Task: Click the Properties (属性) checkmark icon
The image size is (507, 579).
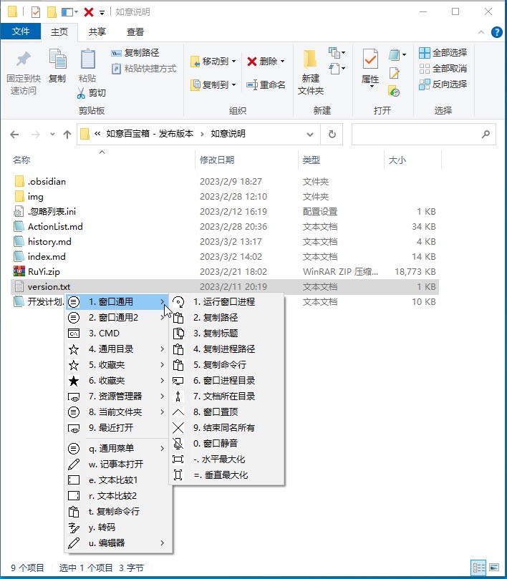Action: 370,59
